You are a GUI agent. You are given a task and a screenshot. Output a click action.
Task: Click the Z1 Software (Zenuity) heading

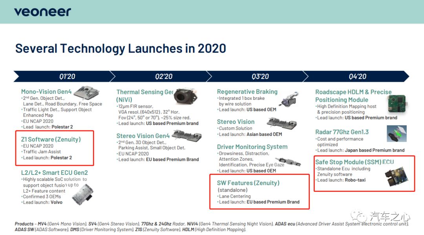[51, 140]
